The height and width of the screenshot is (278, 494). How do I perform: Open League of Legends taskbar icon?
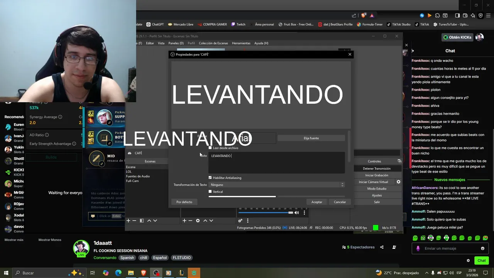point(181,273)
